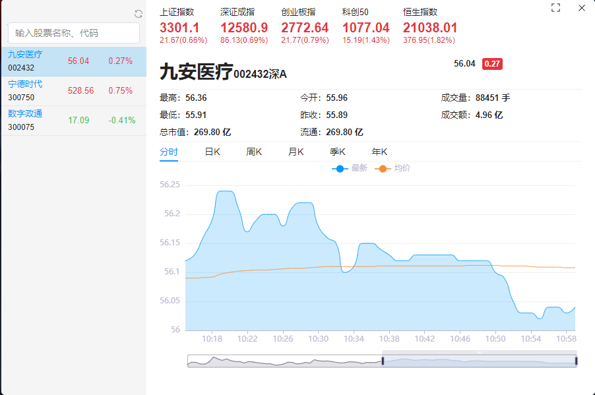Screen dimensions: 595x395
Task: Switch to the 日K chart tab
Action: pyautogui.click(x=212, y=151)
